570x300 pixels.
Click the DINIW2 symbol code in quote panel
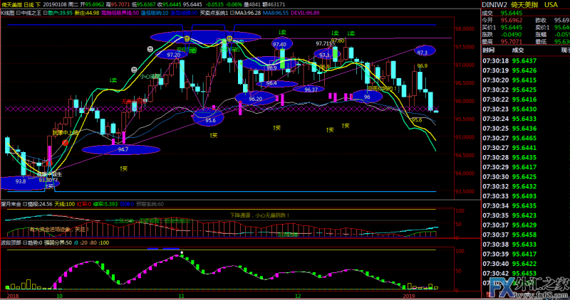(x=494, y=4)
